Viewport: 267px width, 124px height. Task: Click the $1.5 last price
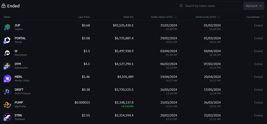(87, 51)
